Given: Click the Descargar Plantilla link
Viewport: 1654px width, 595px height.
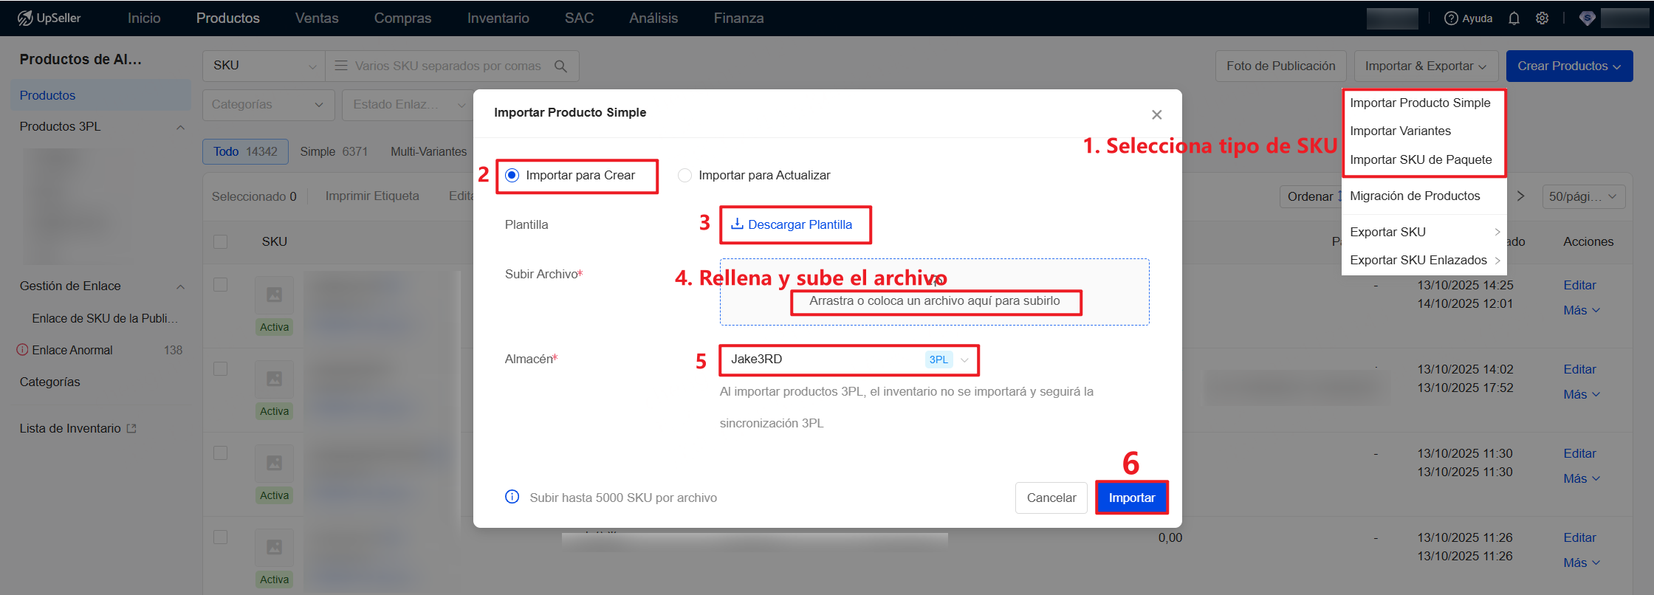Looking at the screenshot, I should (x=792, y=224).
